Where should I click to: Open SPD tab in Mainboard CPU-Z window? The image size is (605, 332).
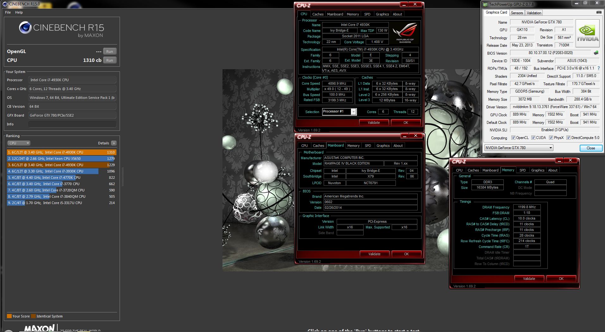pos(368,146)
